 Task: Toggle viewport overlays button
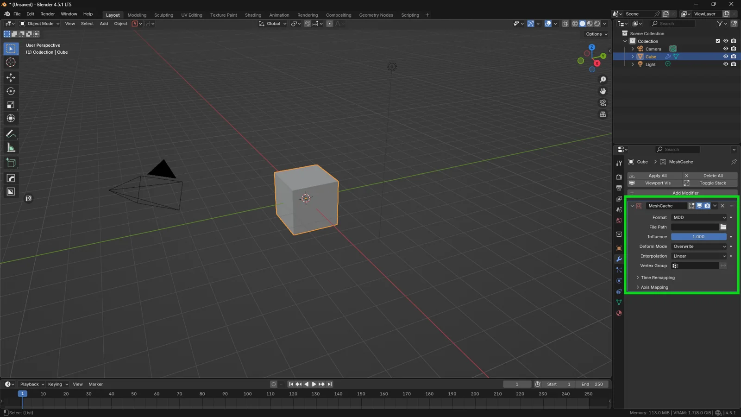click(548, 24)
